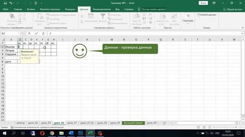Image resolution: width=245 pixels, height=137 pixels.
Task: Open the Файл menu
Action: coord(6,9)
